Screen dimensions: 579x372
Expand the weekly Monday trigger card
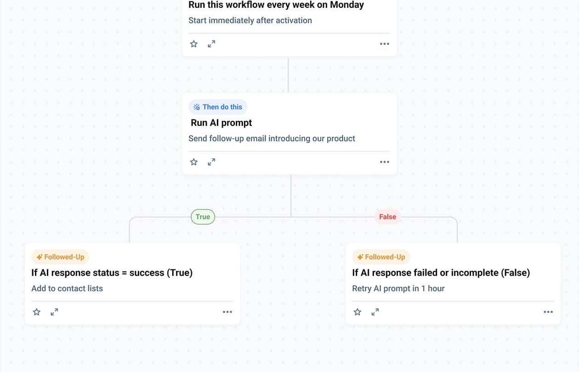pos(211,44)
